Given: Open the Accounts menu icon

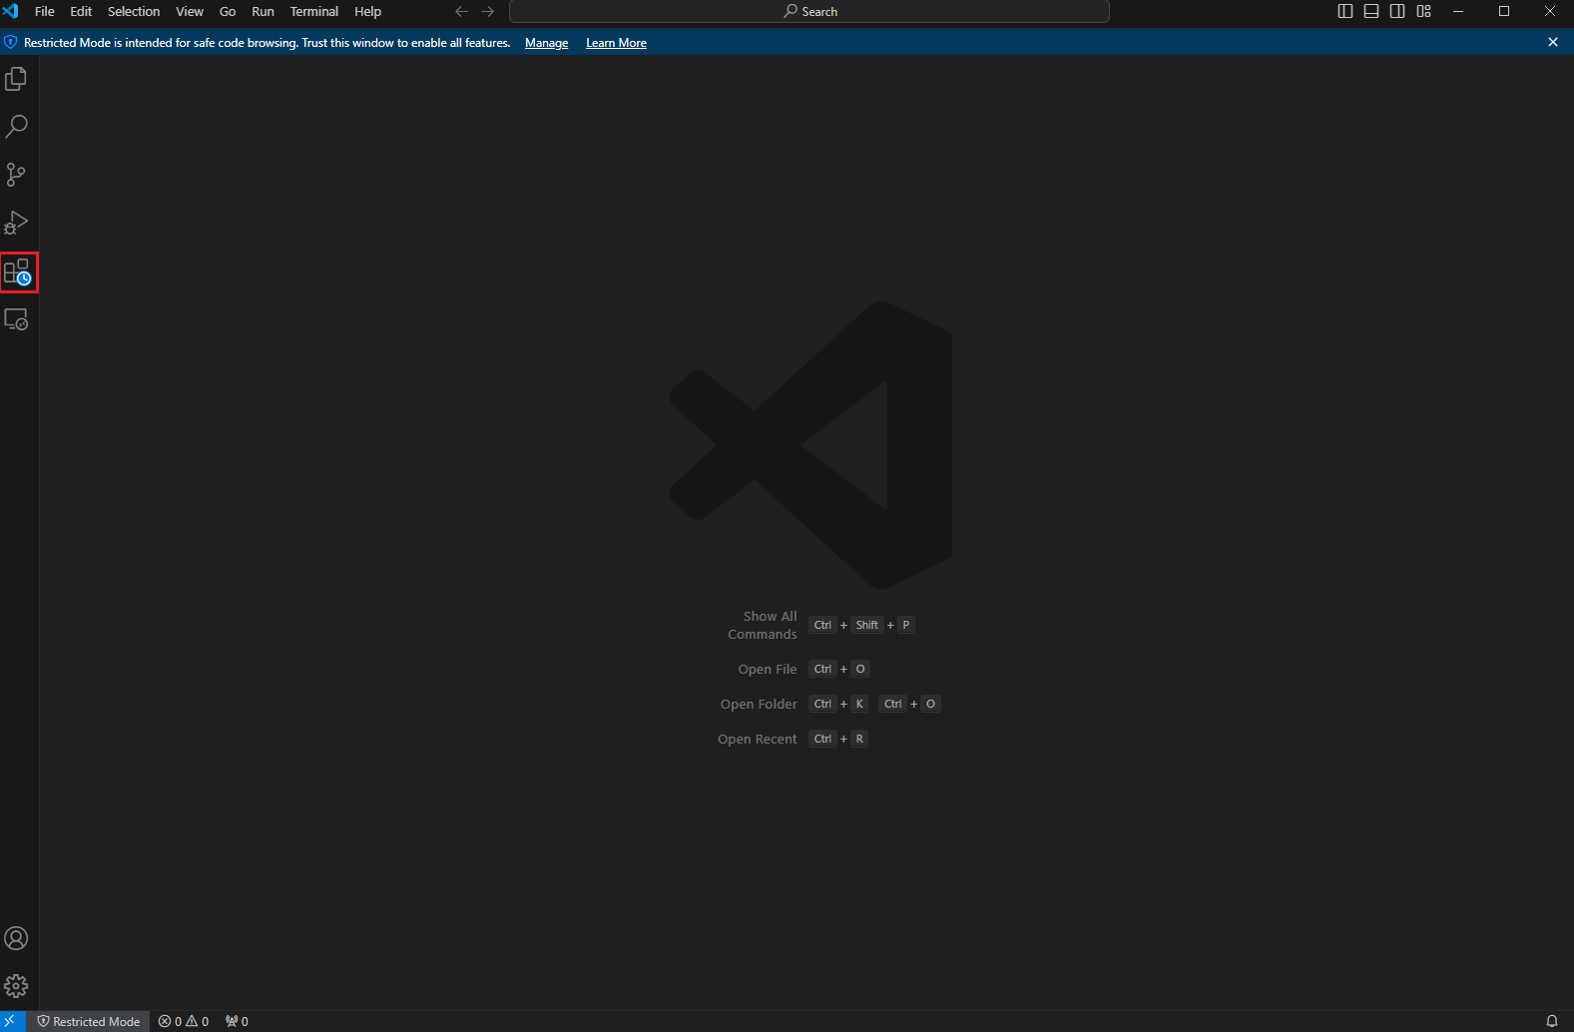Looking at the screenshot, I should [x=16, y=938].
